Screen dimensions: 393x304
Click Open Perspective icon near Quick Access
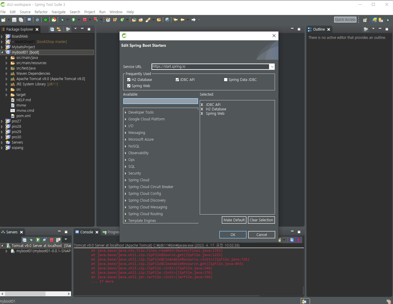[365, 20]
